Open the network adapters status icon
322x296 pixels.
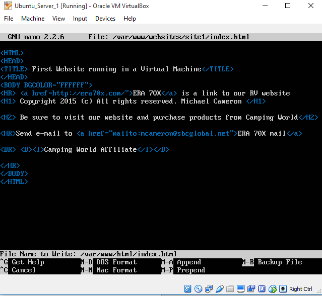click(x=209, y=289)
